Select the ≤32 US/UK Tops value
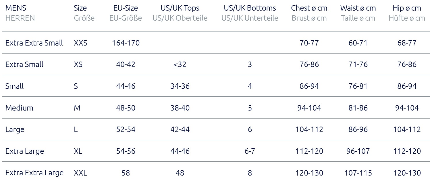The width and height of the screenshot is (430, 181). (x=180, y=64)
